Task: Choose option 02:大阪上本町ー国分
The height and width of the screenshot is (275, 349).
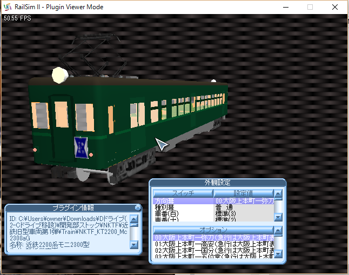Action: click(214, 251)
